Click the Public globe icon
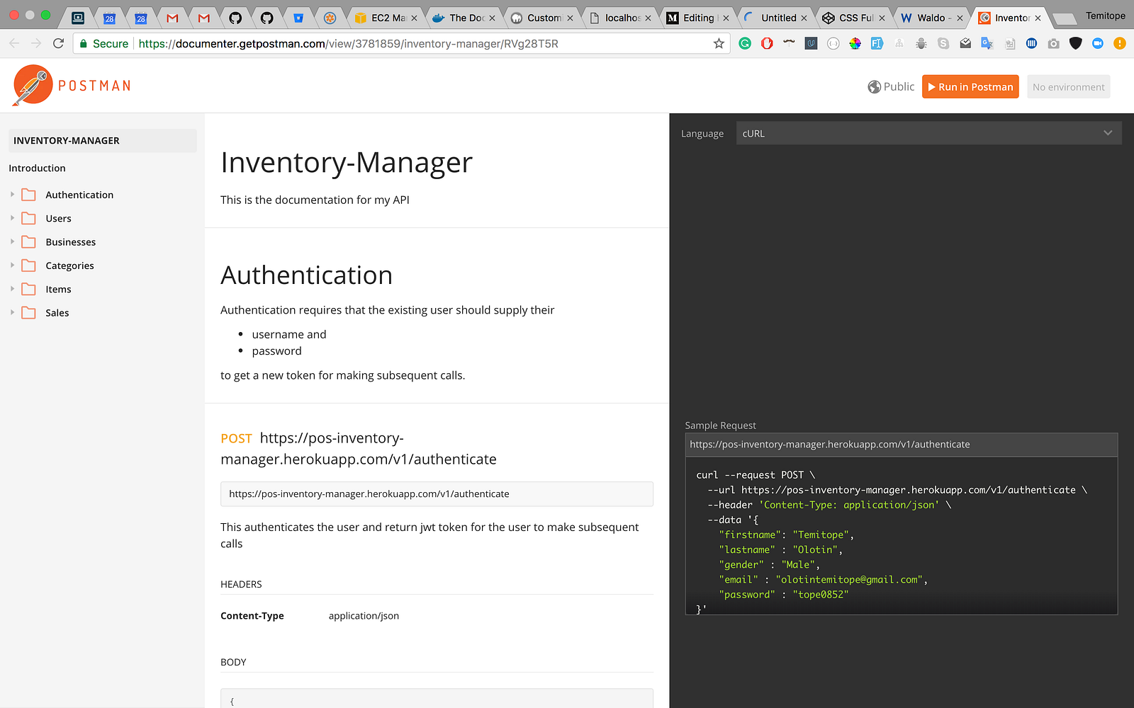The height and width of the screenshot is (708, 1134). tap(875, 86)
